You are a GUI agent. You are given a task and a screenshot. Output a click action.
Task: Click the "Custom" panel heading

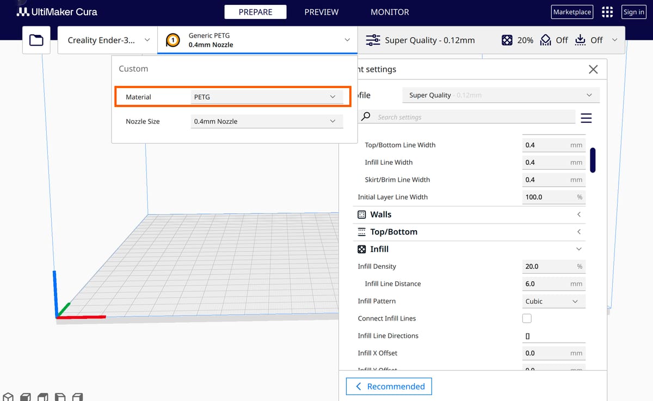tap(133, 69)
